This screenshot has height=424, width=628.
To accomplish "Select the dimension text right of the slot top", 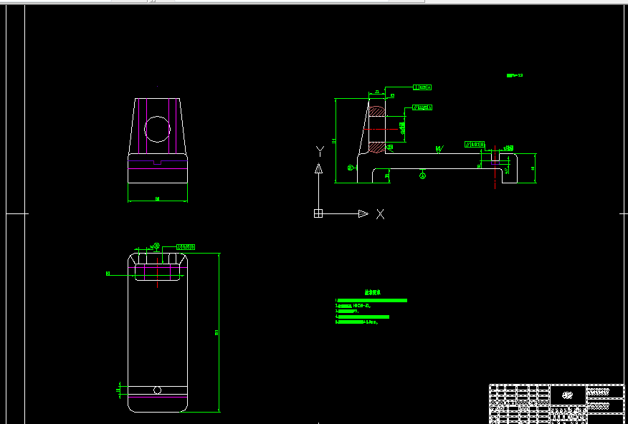I will pos(508,148).
